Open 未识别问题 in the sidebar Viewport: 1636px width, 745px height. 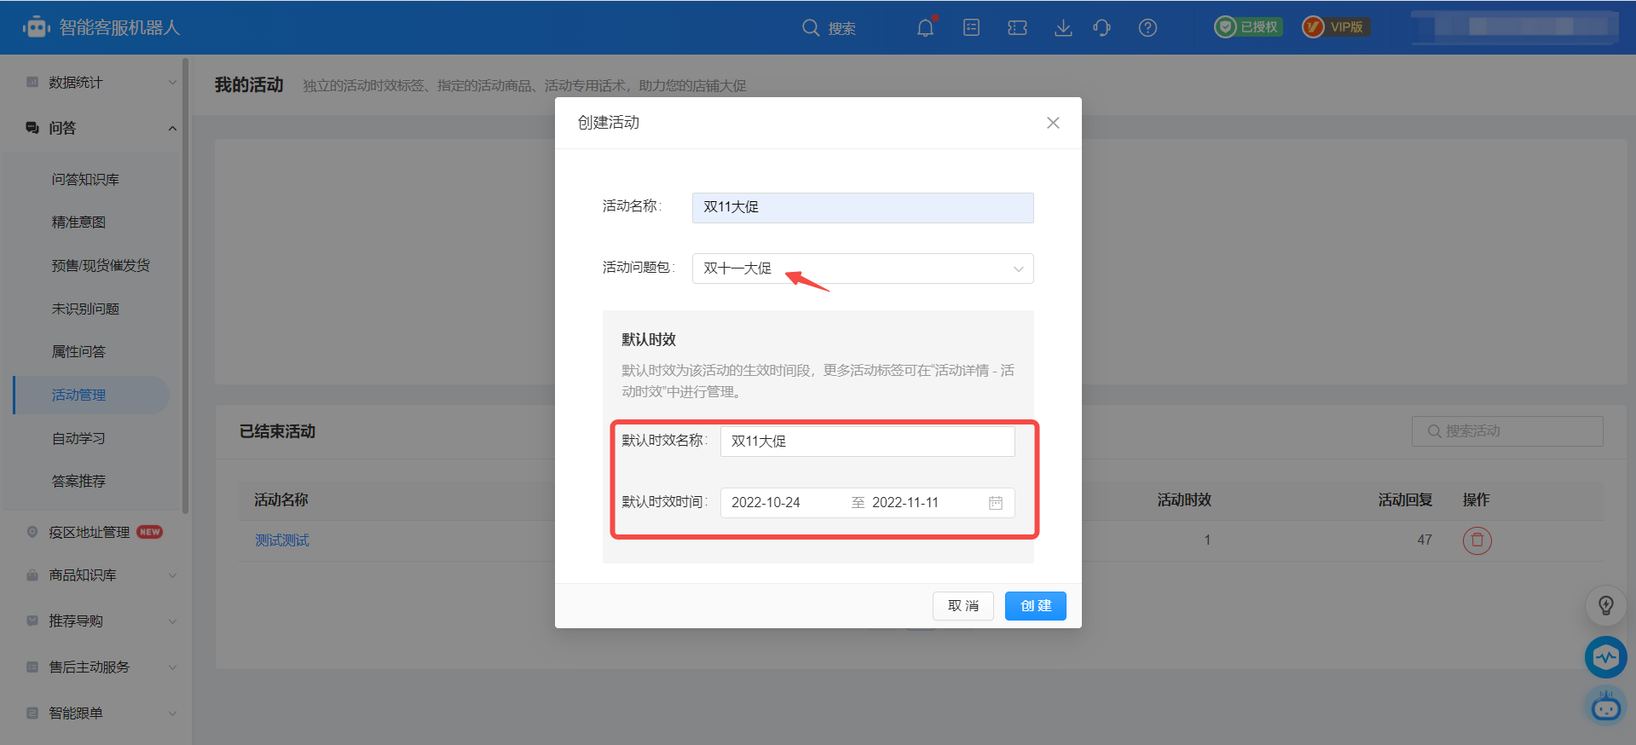pyautogui.click(x=85, y=309)
